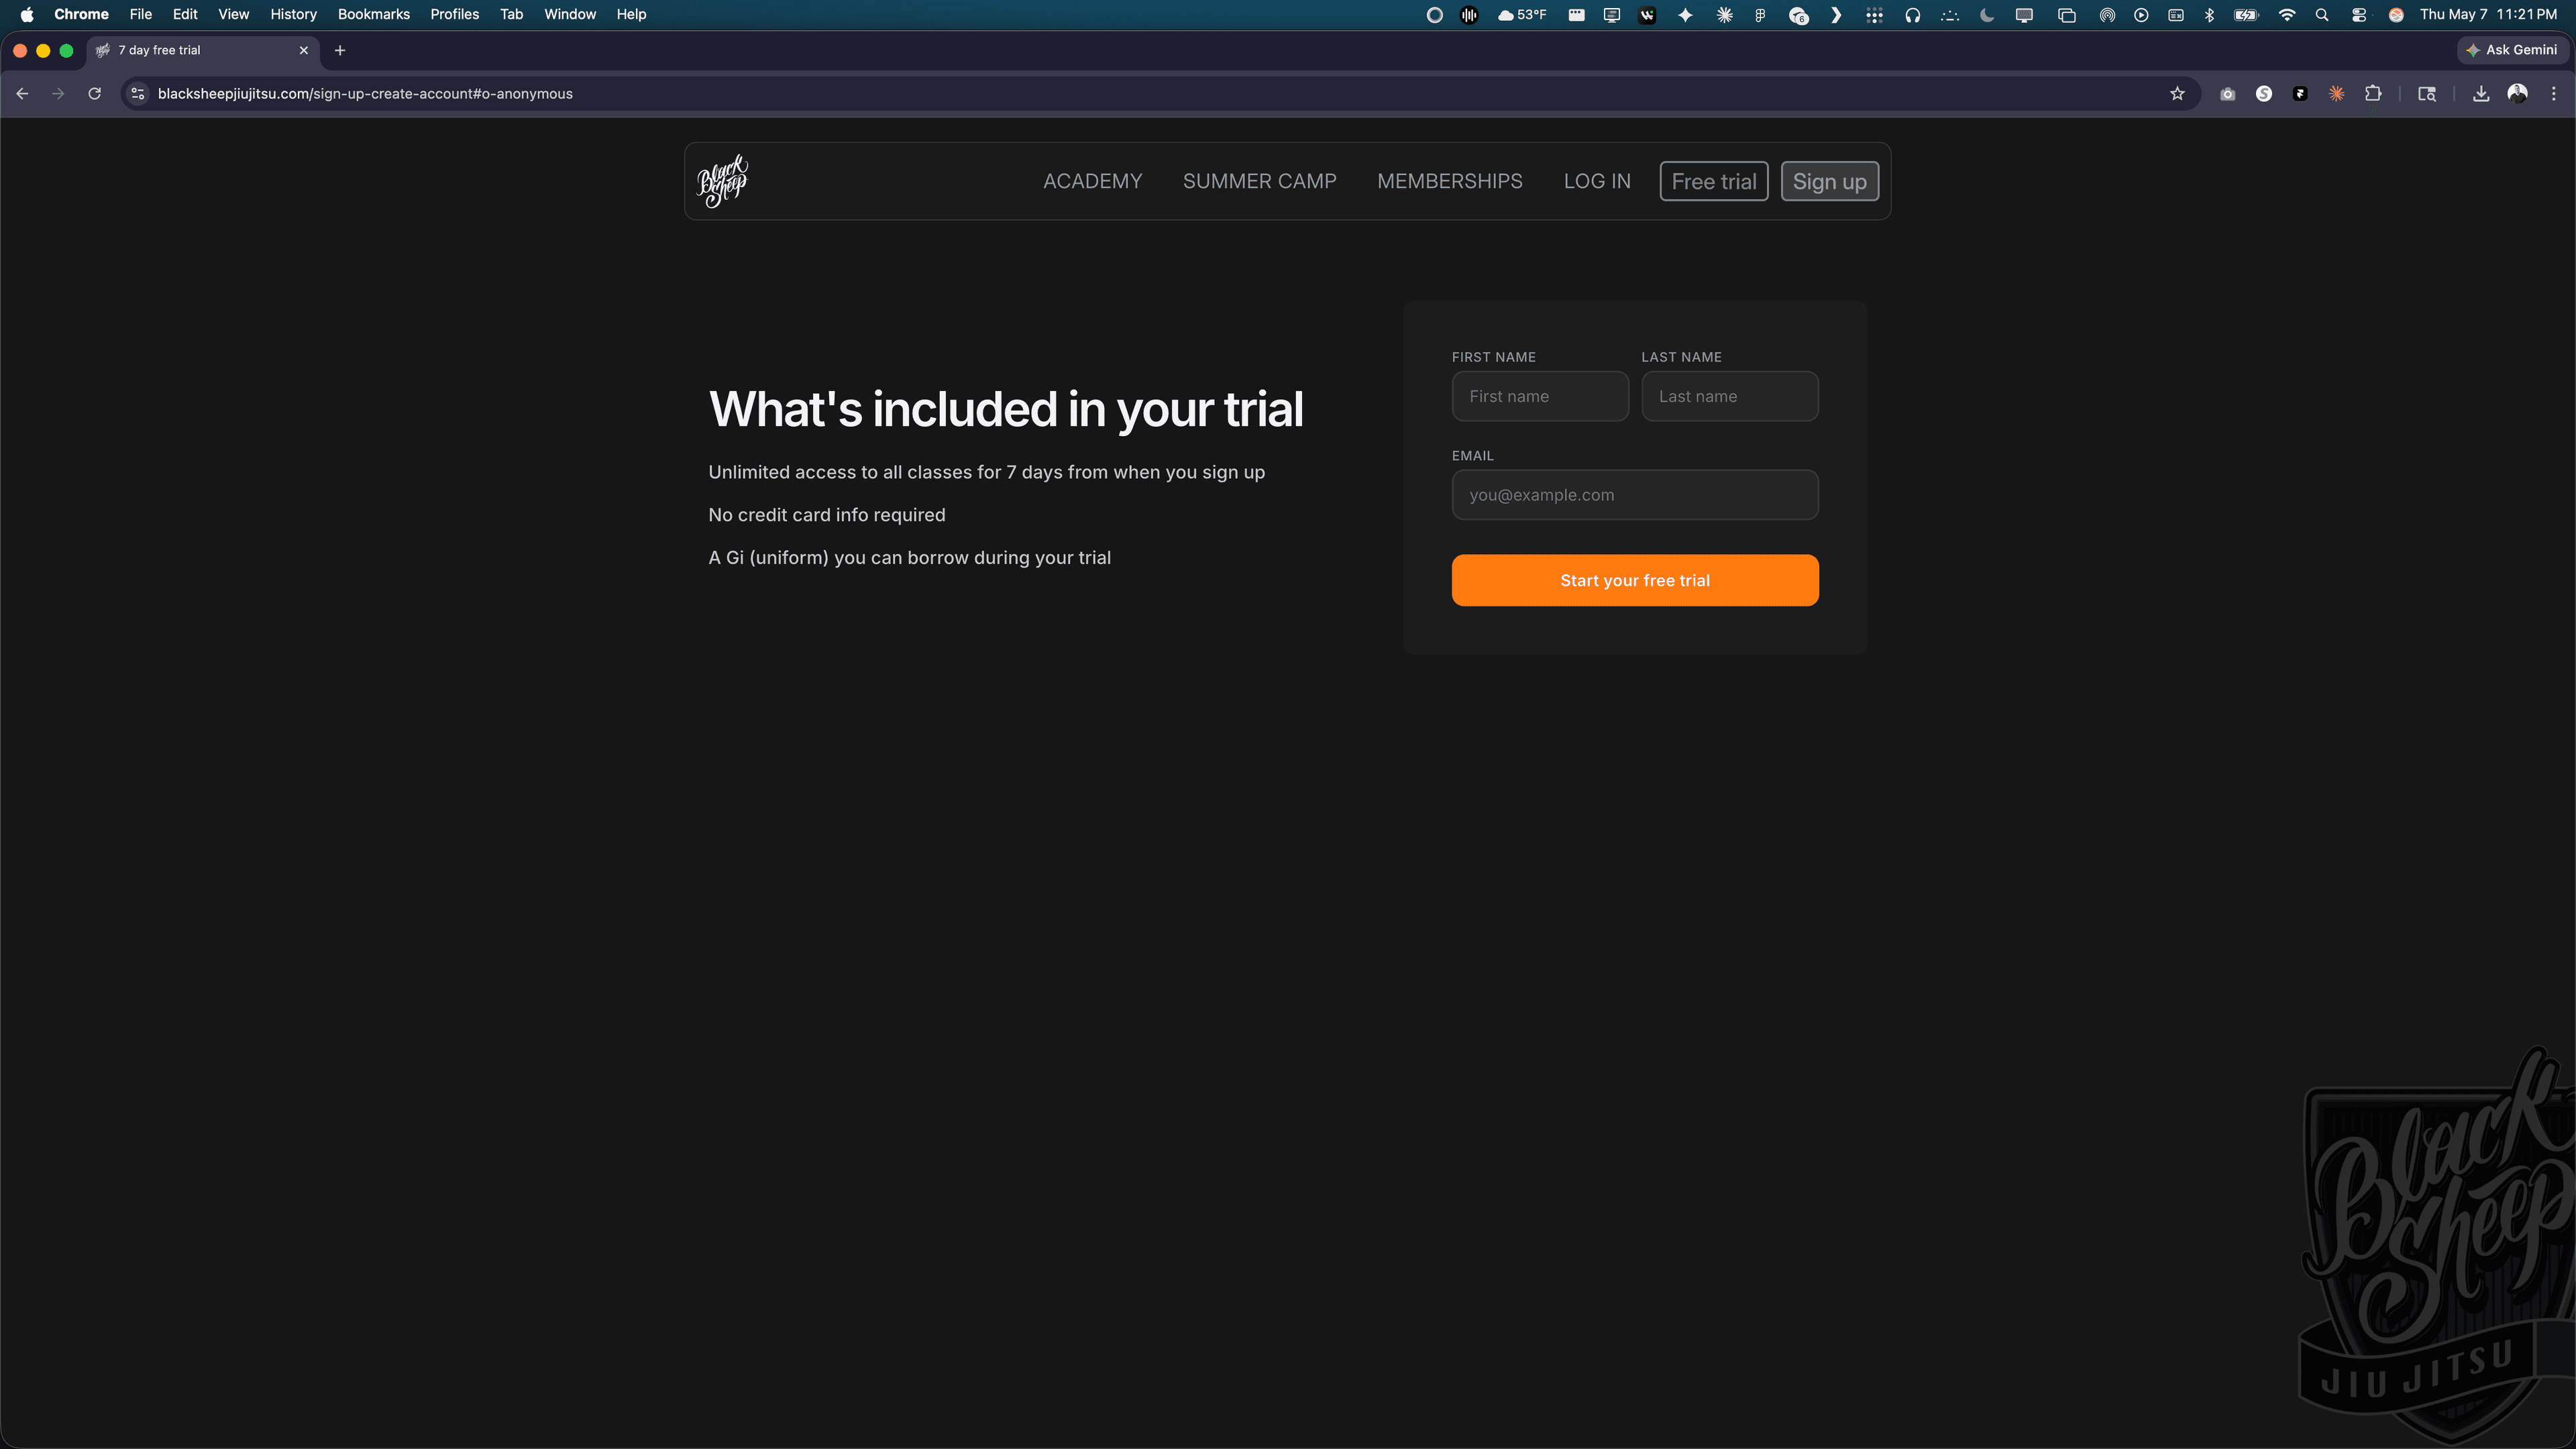This screenshot has width=2576, height=1449.
Task: Open the Bluetooth menu bar icon
Action: (2209, 15)
